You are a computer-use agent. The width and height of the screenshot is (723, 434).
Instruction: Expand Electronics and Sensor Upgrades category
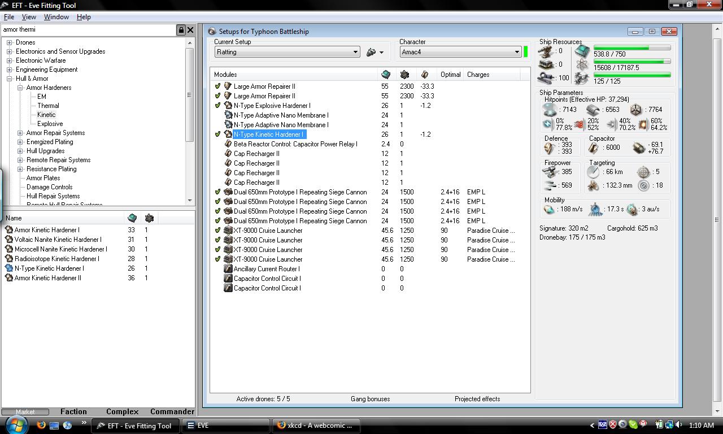click(x=10, y=51)
